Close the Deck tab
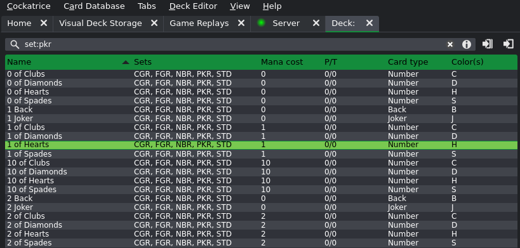The image size is (520, 248). tap(370, 23)
